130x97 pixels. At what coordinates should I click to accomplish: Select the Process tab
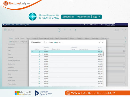(11, 38)
